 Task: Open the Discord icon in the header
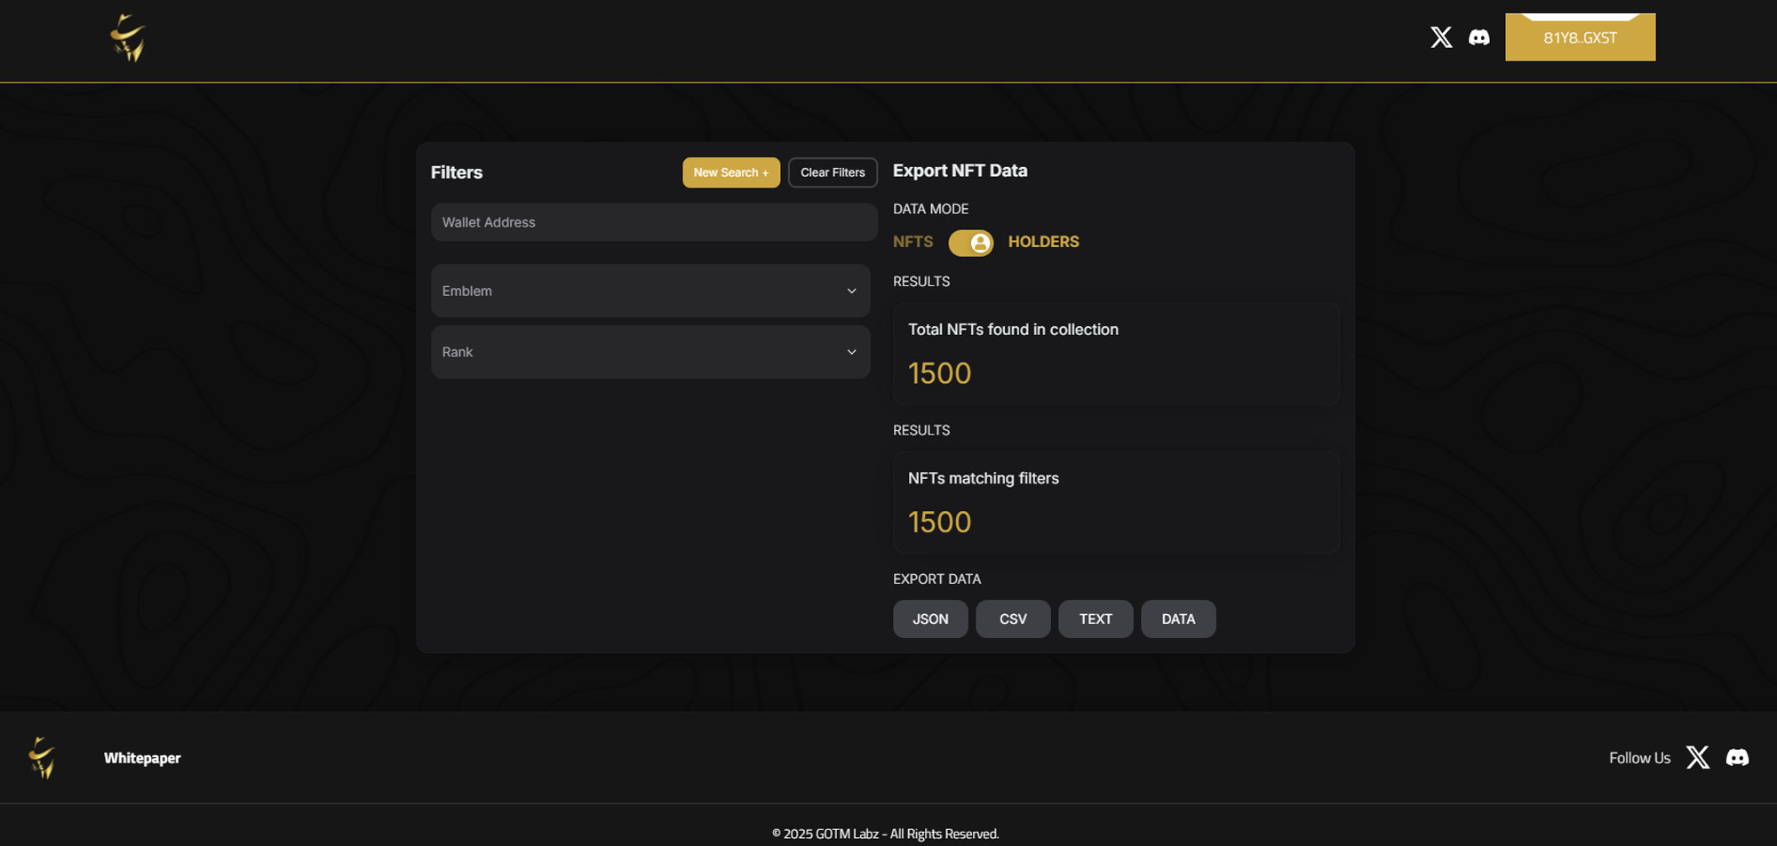(1479, 37)
